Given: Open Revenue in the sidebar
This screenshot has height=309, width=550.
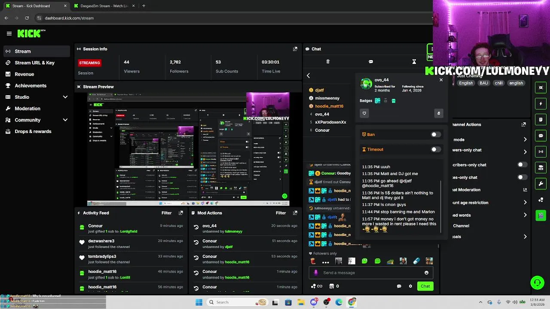Looking at the screenshot, I should 37,74.
